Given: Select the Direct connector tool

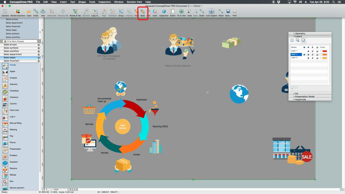Looking at the screenshot, I should pos(221,13).
